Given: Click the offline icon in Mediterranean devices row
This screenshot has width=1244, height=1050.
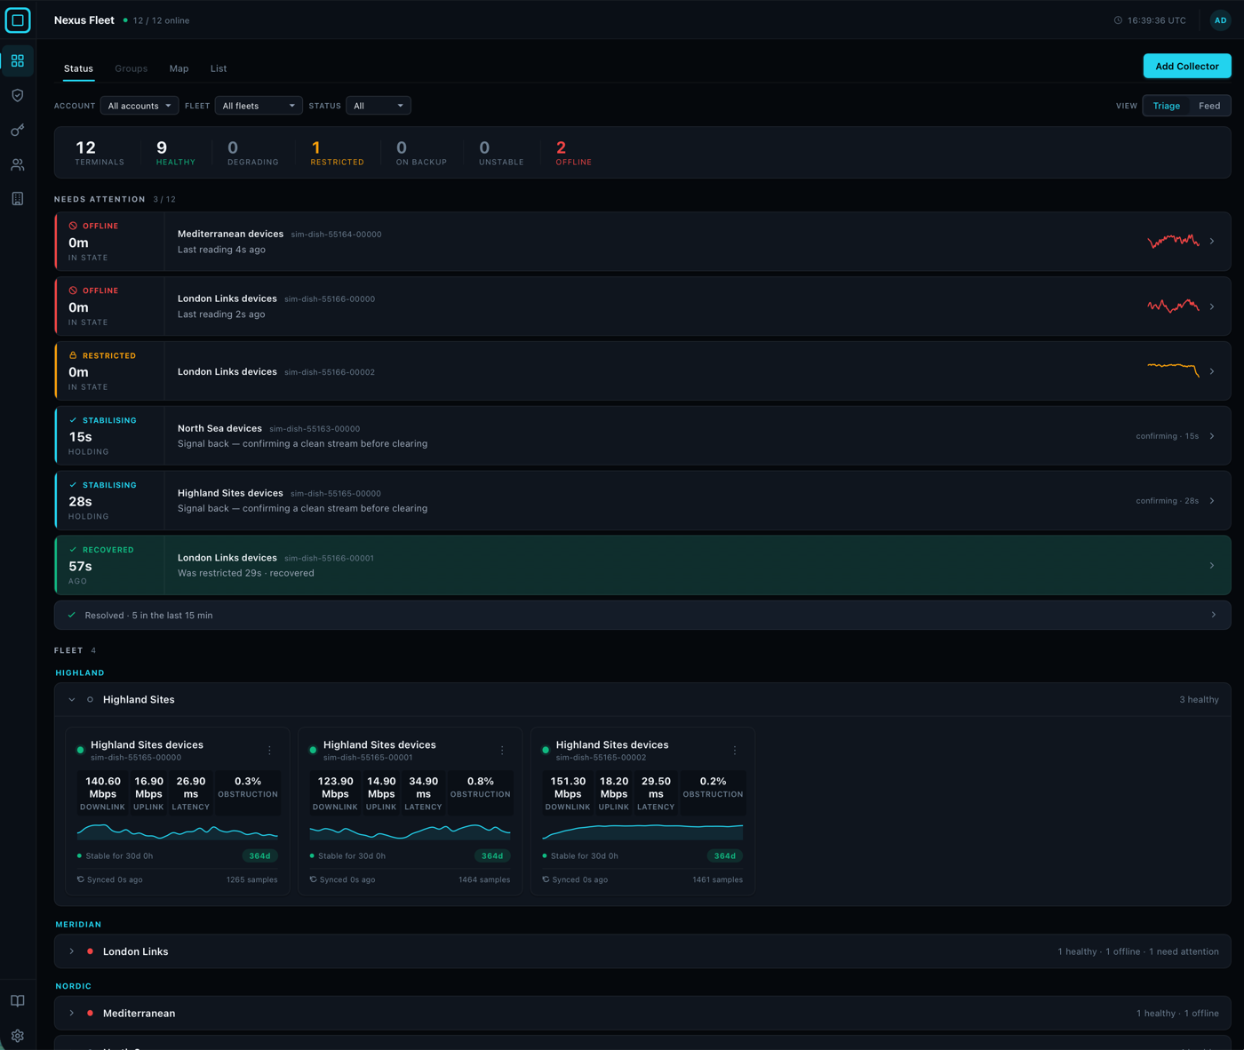Looking at the screenshot, I should click(73, 226).
